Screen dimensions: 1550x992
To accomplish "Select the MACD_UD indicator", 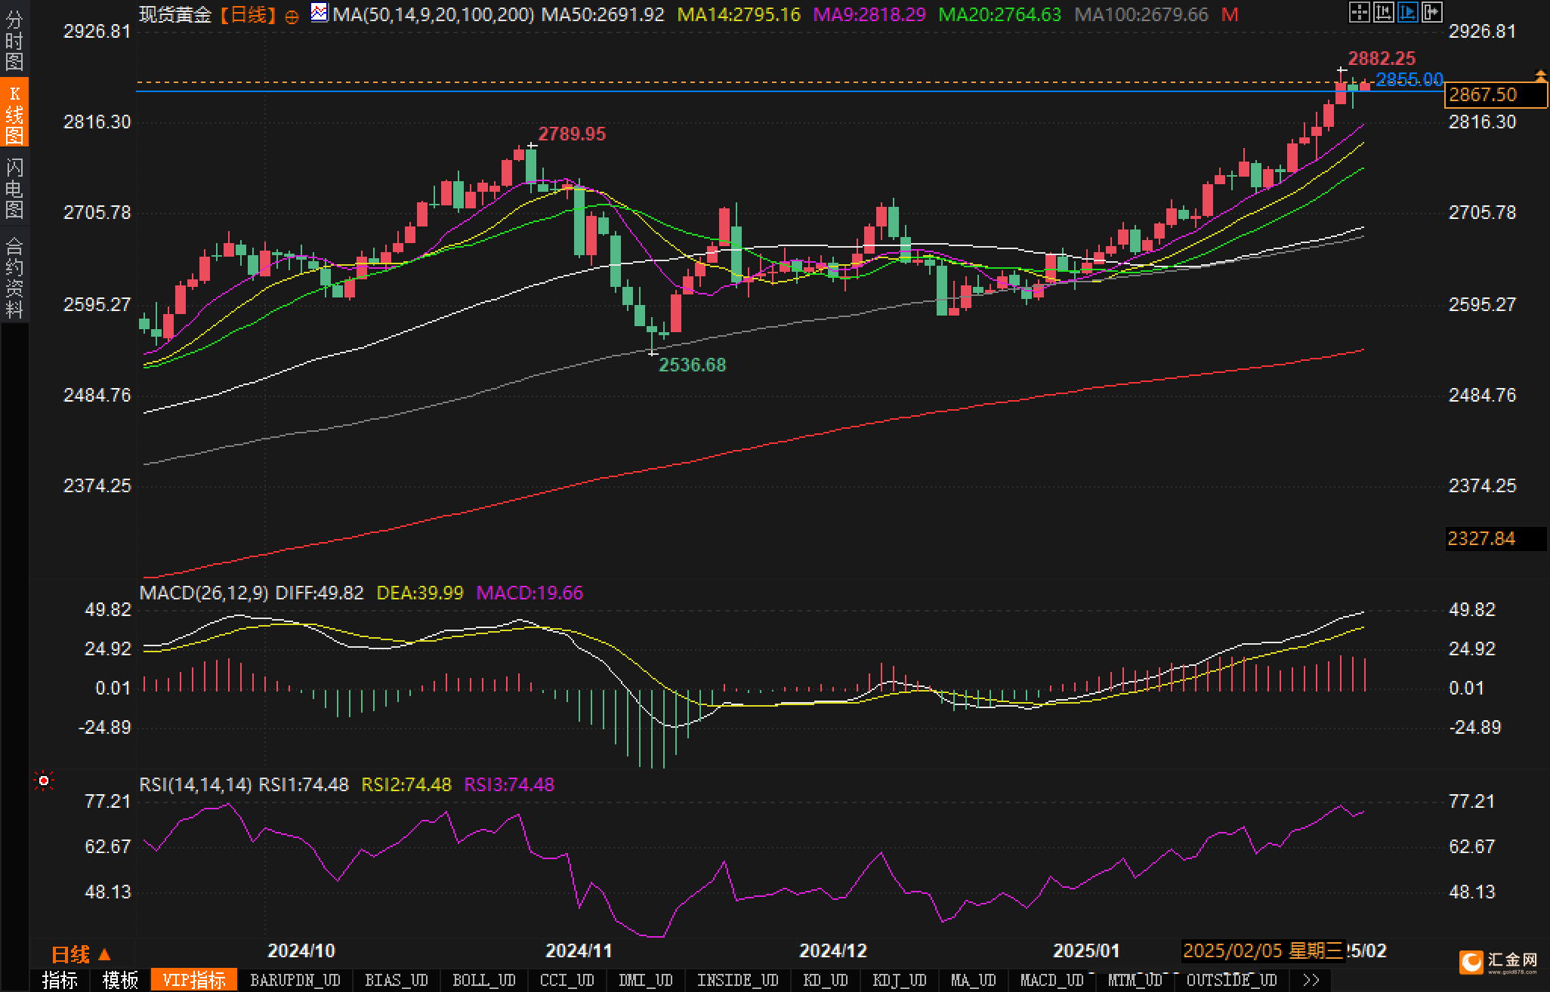I will (x=1052, y=980).
